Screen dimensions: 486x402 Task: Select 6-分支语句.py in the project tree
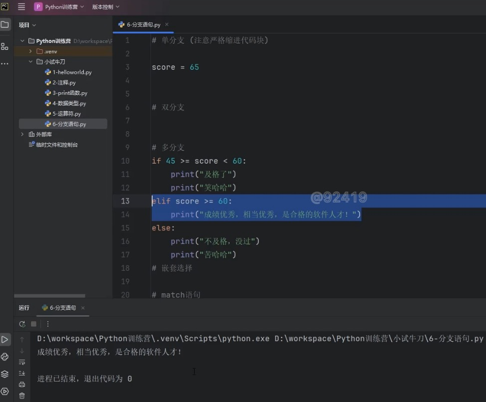point(63,124)
